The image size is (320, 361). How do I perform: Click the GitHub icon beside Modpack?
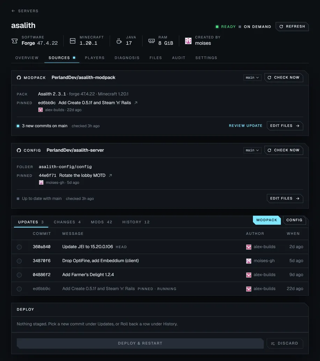(19, 78)
